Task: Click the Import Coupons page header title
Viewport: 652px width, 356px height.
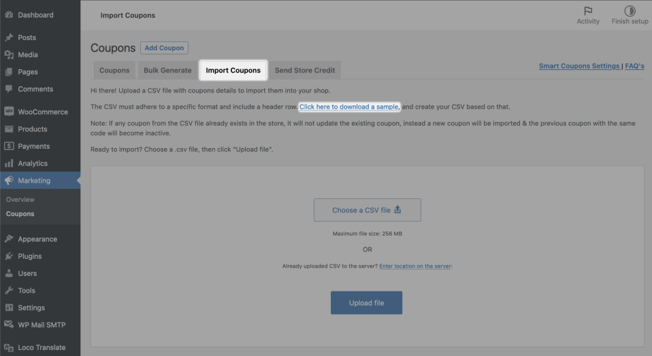Action: [128, 16]
